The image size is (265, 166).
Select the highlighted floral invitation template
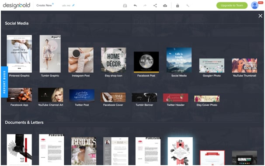pyautogui.click(x=180, y=151)
